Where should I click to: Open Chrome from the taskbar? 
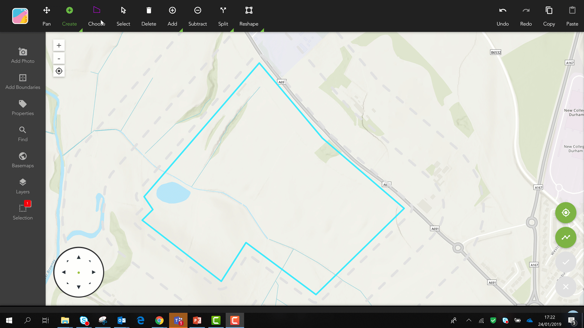coord(159,320)
